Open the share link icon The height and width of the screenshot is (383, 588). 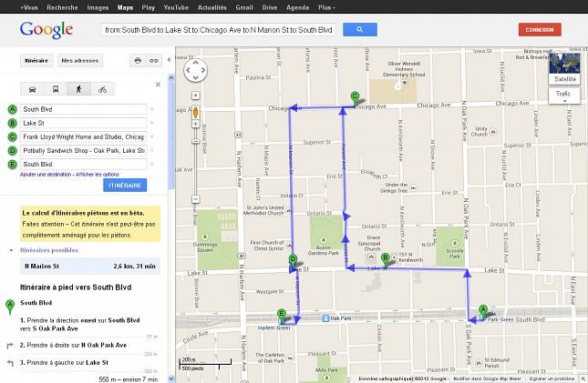(x=154, y=61)
